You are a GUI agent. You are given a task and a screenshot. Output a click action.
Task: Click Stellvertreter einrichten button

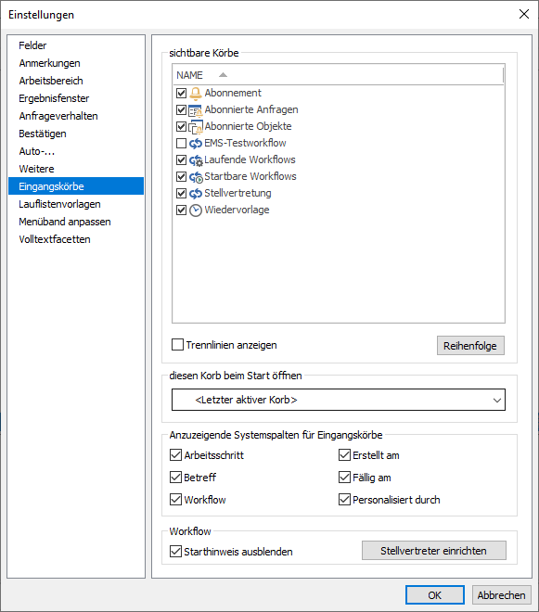coord(434,550)
